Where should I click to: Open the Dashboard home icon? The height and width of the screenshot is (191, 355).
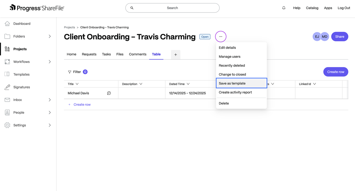coord(7,24)
